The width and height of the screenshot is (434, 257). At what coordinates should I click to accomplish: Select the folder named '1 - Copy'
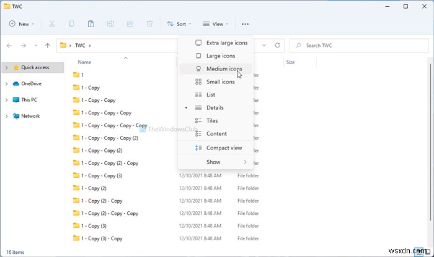[x=91, y=88]
